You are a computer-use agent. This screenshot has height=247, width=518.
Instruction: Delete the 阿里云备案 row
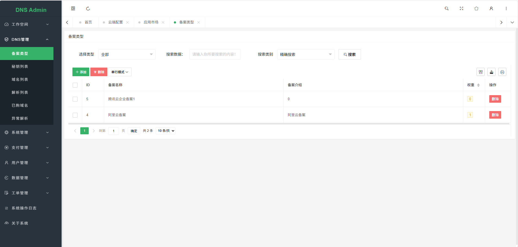(495, 115)
